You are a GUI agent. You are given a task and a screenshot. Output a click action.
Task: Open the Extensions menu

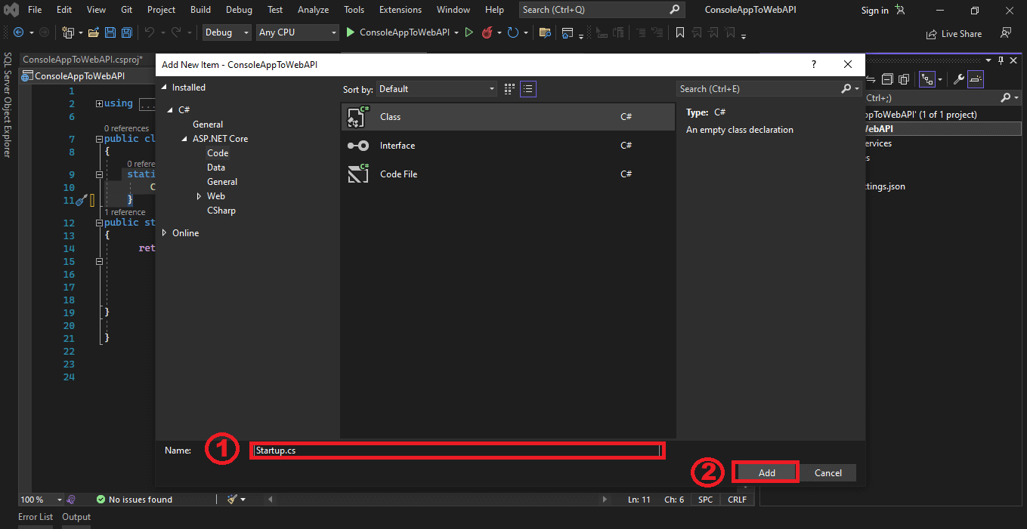pyautogui.click(x=401, y=10)
